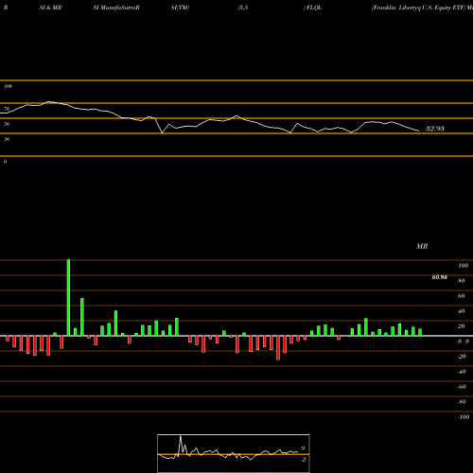Click the SI MunafaSutraR header text
Viewport: 473px width, 473px height.
pyautogui.click(x=116, y=8)
